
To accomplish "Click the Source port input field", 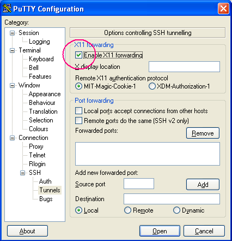I will pos(139,184).
